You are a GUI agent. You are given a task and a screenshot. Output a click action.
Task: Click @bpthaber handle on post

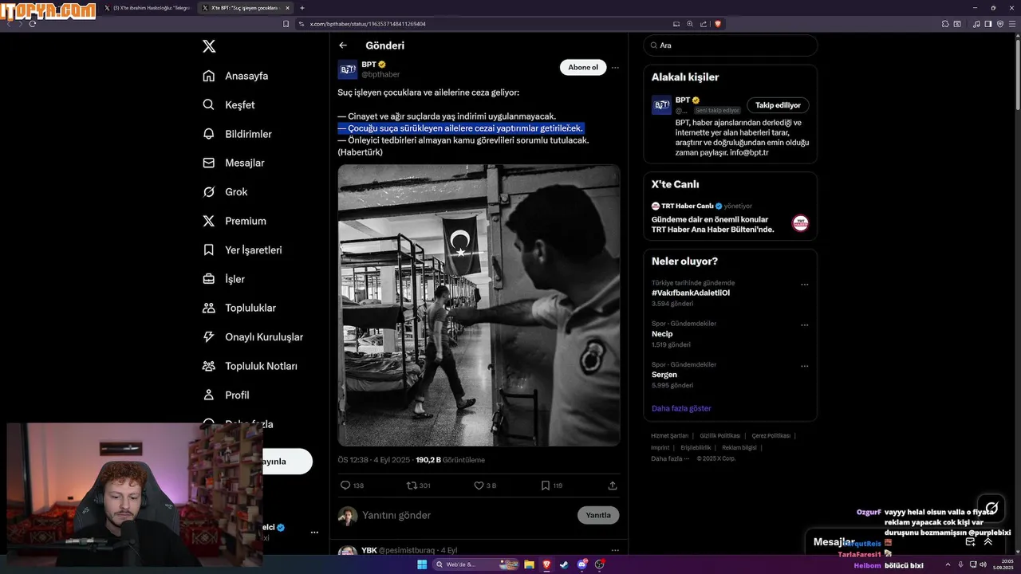coord(380,74)
